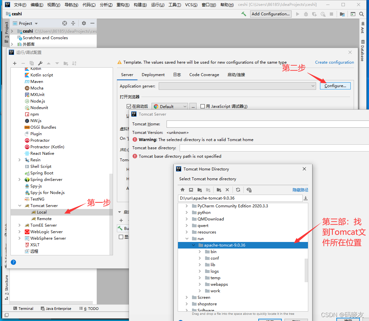Screen dimensions: 369x321
Task: Add new configuration with the plus icon
Action: click(15, 63)
